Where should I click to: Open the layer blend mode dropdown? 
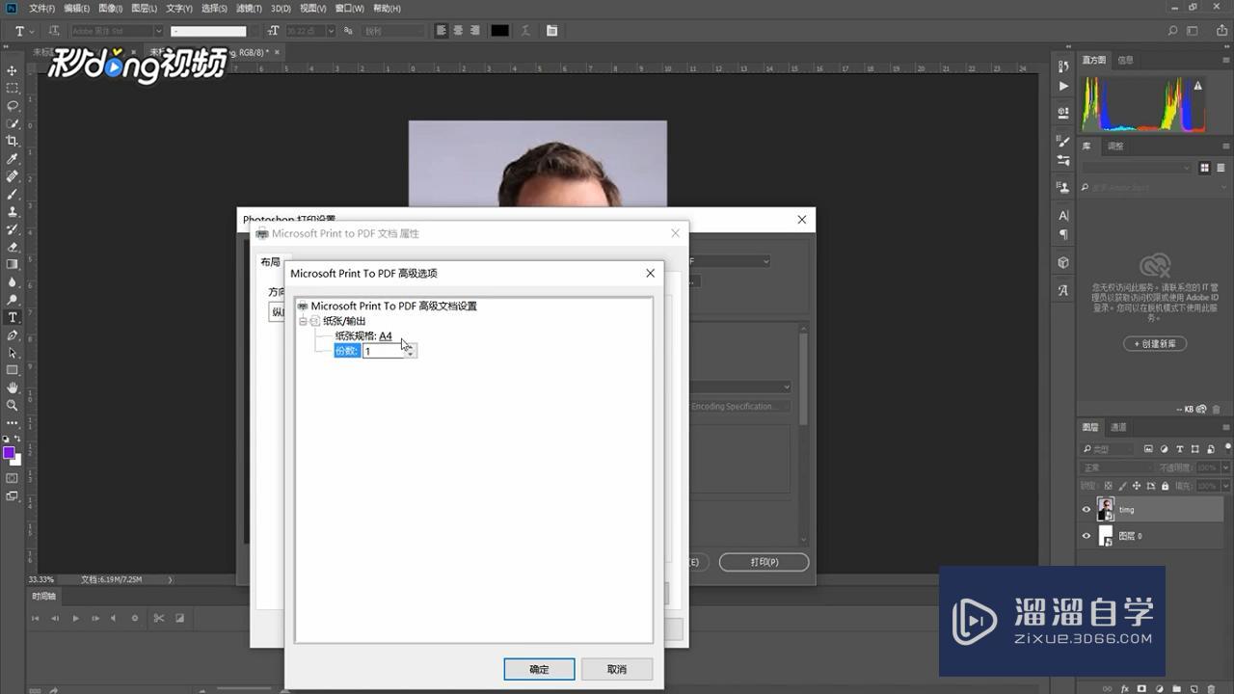tap(1116, 467)
